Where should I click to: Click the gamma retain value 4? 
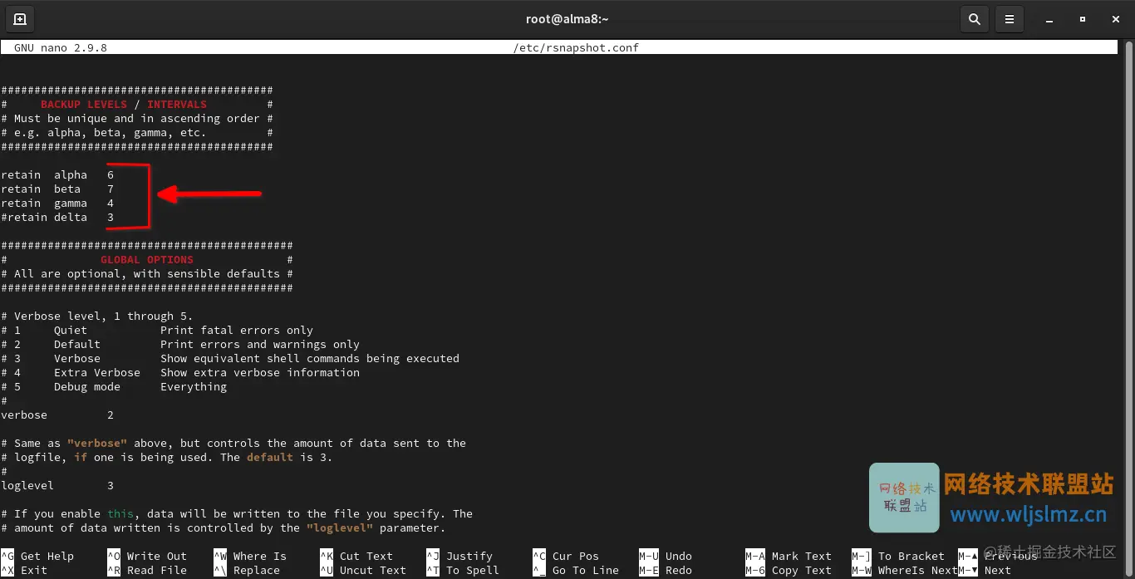pyautogui.click(x=111, y=204)
